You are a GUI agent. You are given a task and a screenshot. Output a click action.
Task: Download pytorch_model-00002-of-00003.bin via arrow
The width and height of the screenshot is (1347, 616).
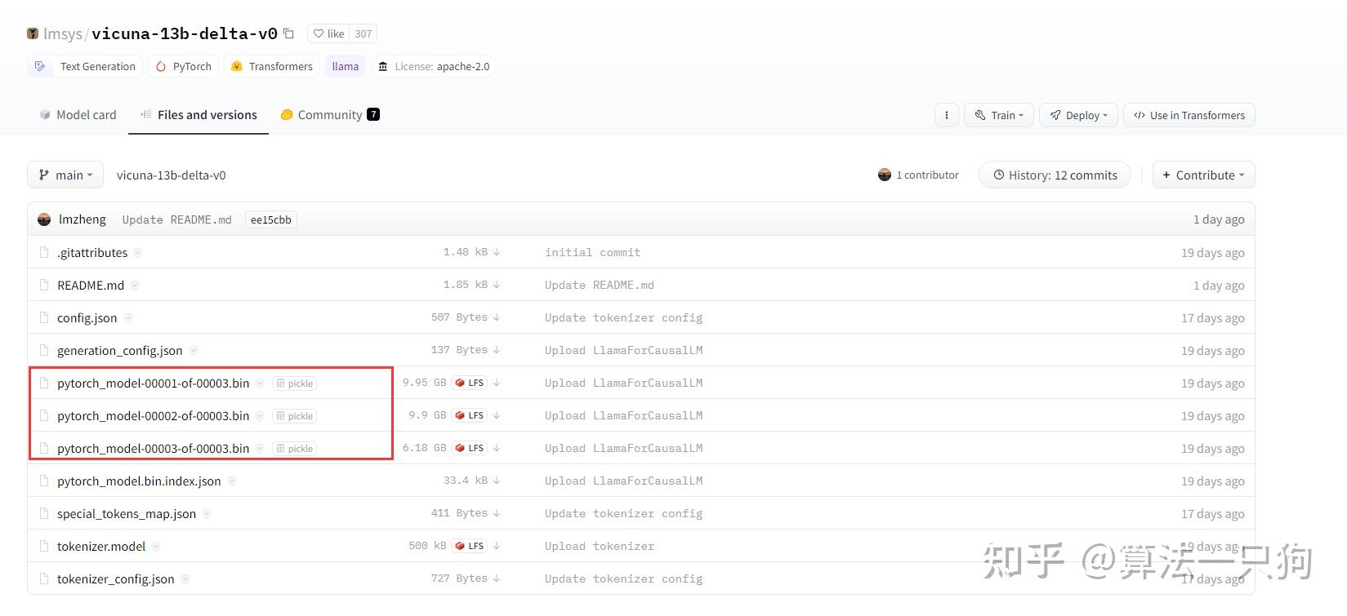click(497, 415)
